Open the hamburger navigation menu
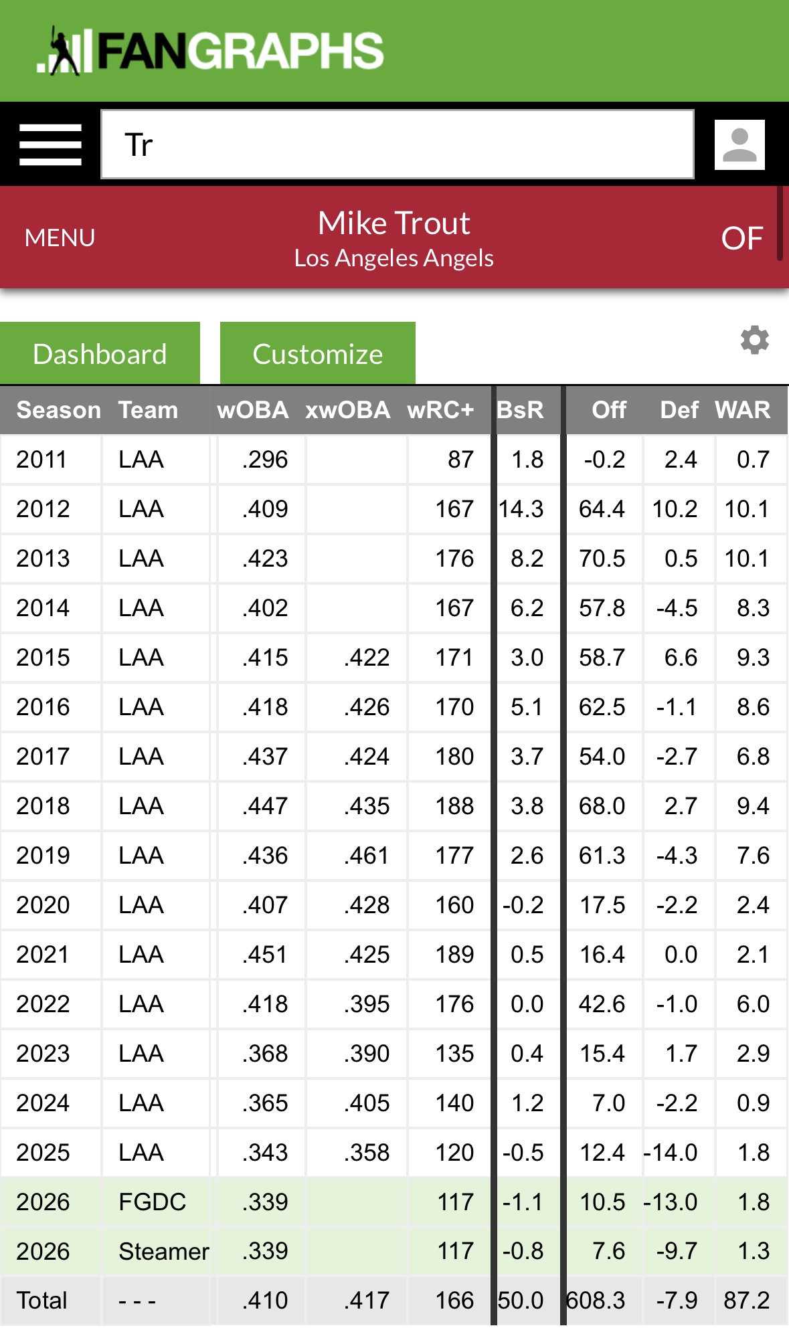 pyautogui.click(x=50, y=145)
